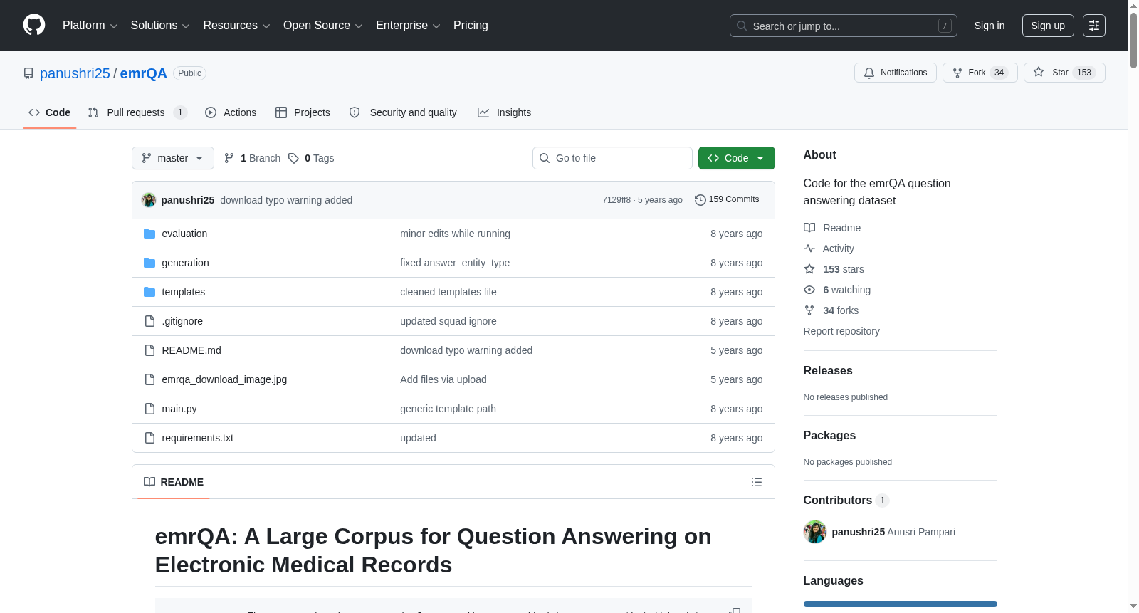Click the fork icon next to 34 forks
Screen dimensions: 1139x613
coord(809,310)
